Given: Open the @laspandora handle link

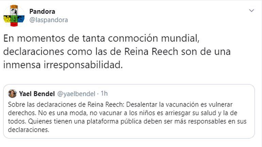Looking at the screenshot, I should [x=48, y=20].
